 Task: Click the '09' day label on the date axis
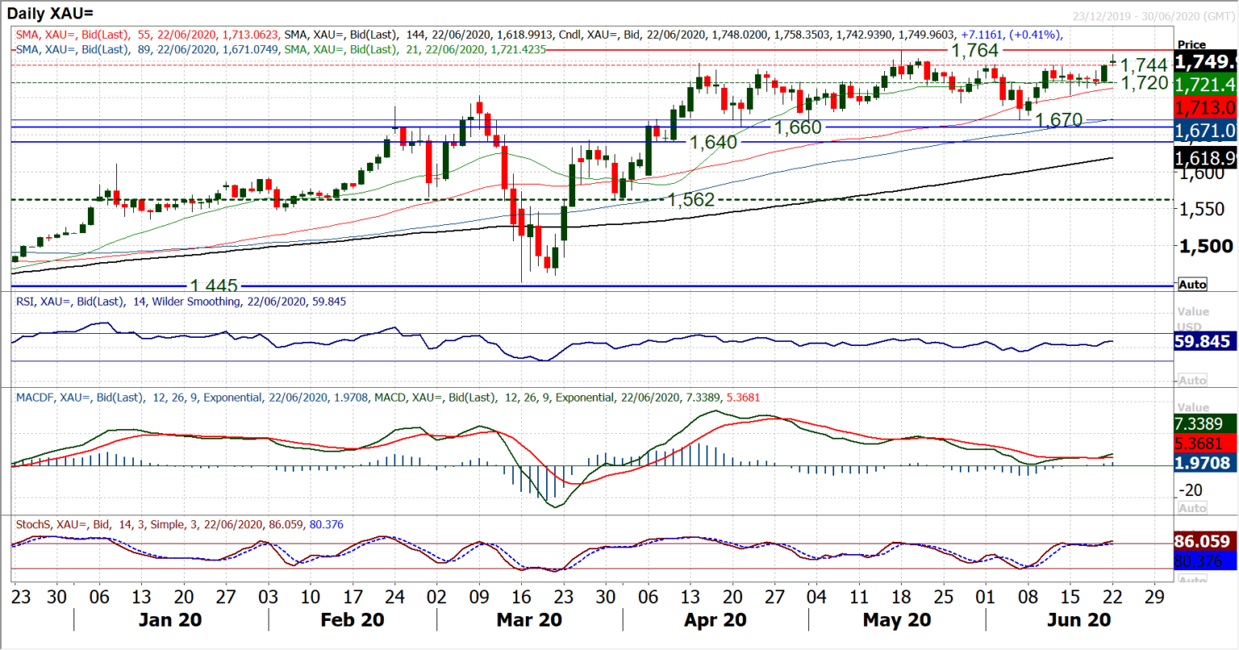click(479, 597)
